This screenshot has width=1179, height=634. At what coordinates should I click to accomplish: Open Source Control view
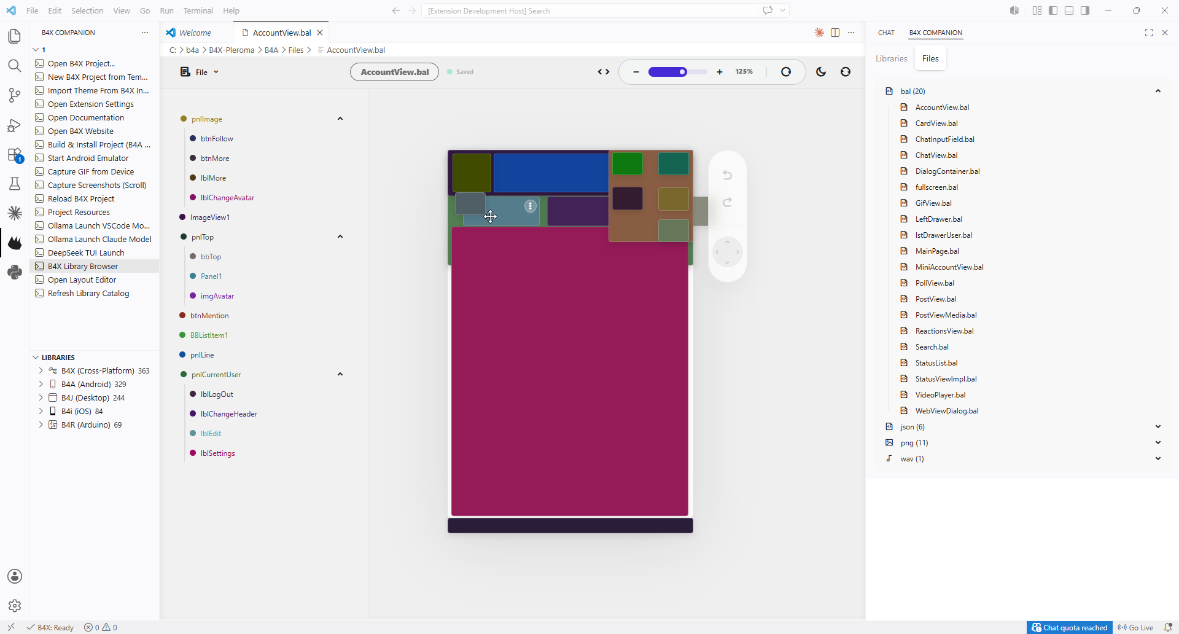(15, 95)
